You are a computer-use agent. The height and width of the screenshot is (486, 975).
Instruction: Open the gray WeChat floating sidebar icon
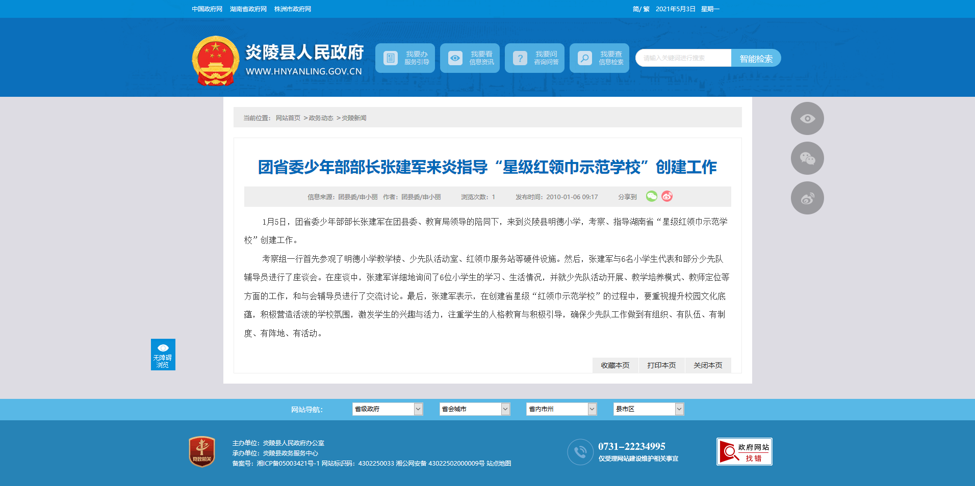coord(807,158)
